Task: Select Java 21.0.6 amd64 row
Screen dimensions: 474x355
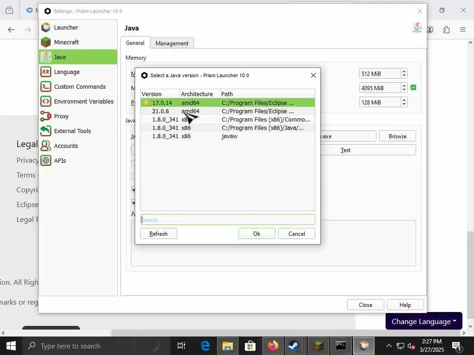Action: pos(227,111)
